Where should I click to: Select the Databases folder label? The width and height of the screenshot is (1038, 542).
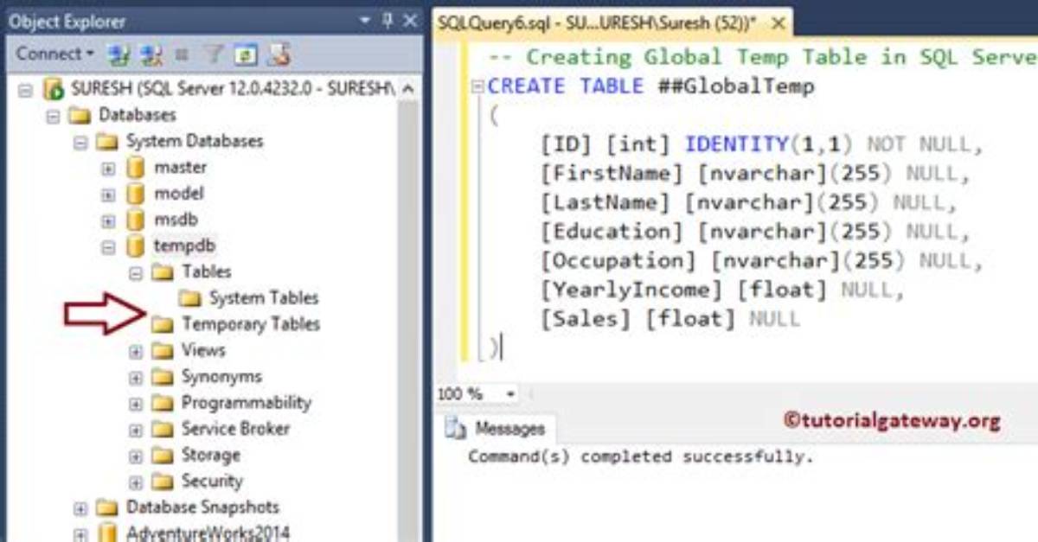pos(138,114)
